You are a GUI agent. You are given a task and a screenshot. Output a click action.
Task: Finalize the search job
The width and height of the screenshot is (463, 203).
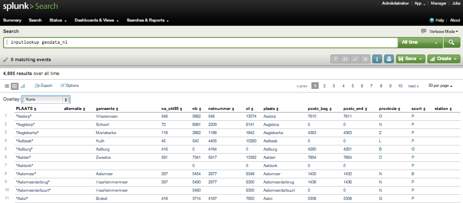tap(355, 59)
